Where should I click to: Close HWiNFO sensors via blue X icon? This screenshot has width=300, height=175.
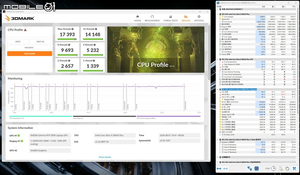click(294, 168)
